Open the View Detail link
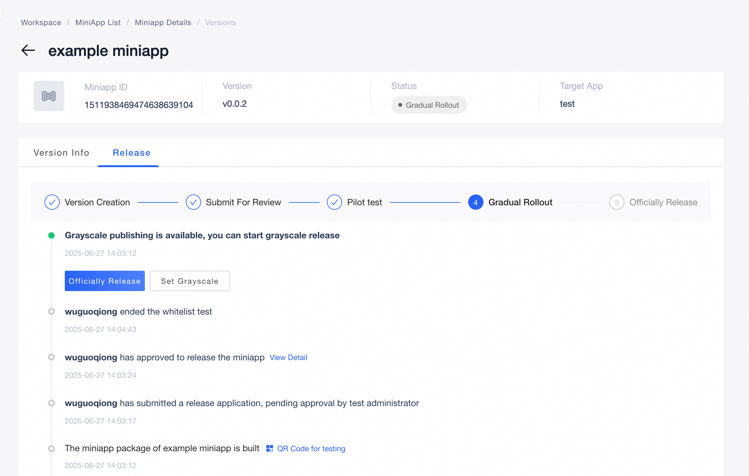 288,357
